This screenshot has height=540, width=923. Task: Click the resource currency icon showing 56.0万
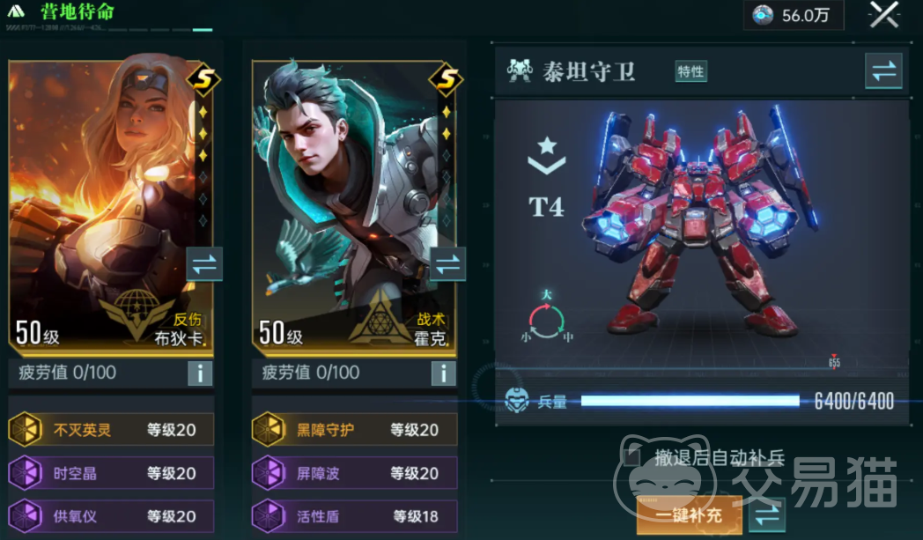[x=763, y=15]
